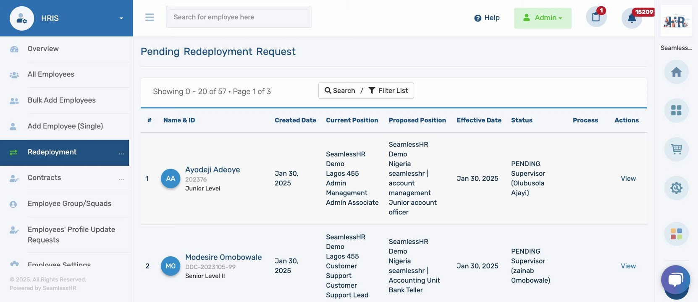
Task: Expand Redeployment submenu ellipsis
Action: coord(121,153)
